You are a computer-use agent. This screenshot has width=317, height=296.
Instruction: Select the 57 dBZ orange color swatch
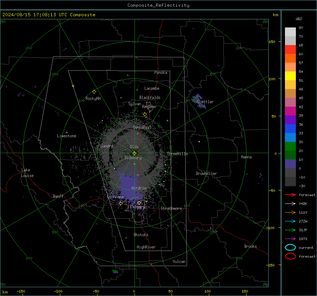pos(290,58)
